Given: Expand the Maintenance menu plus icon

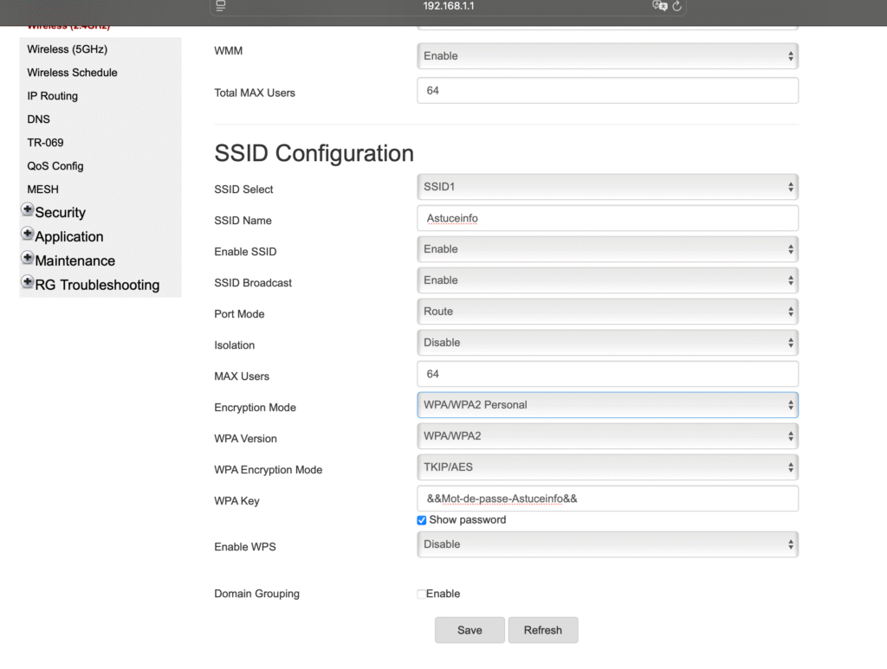Looking at the screenshot, I should click(x=27, y=258).
